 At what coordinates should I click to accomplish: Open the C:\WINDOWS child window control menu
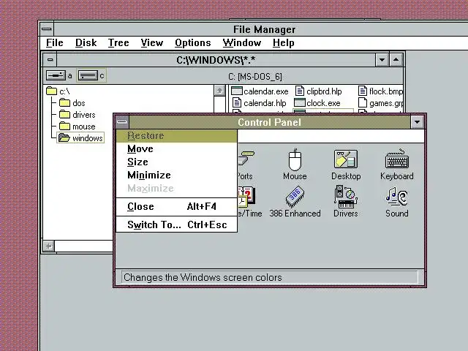50,60
